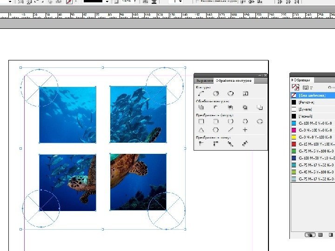Select the [Регистрация] registration swatch
Screen dimensions: 335x251
point(313,102)
